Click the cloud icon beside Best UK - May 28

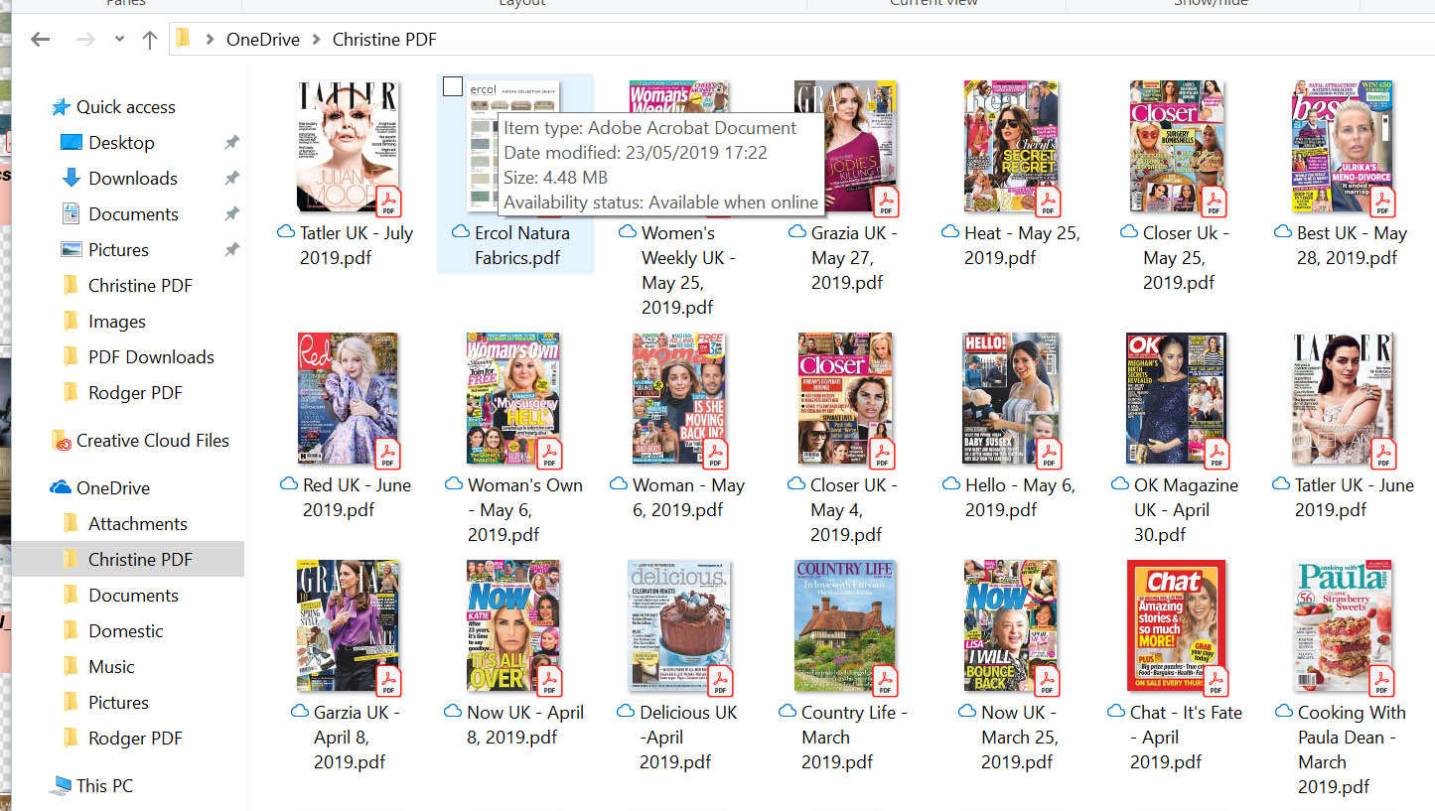[1283, 232]
